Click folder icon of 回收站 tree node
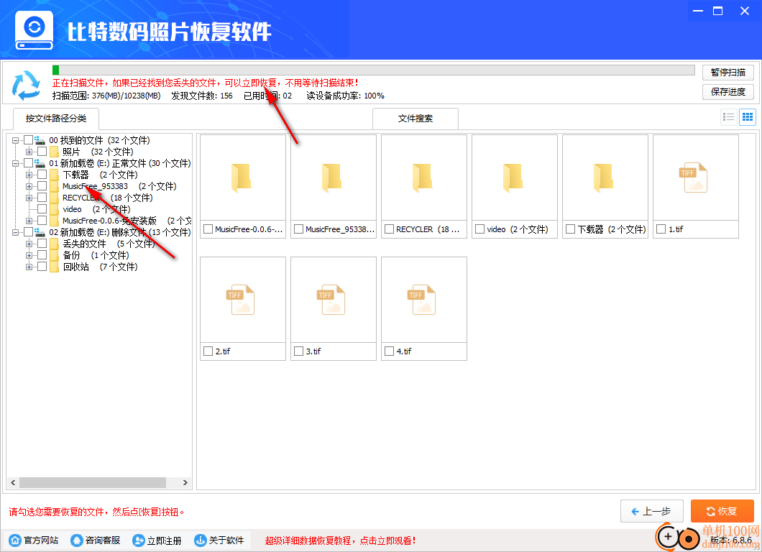Image resolution: width=762 pixels, height=552 pixels. pos(54,267)
